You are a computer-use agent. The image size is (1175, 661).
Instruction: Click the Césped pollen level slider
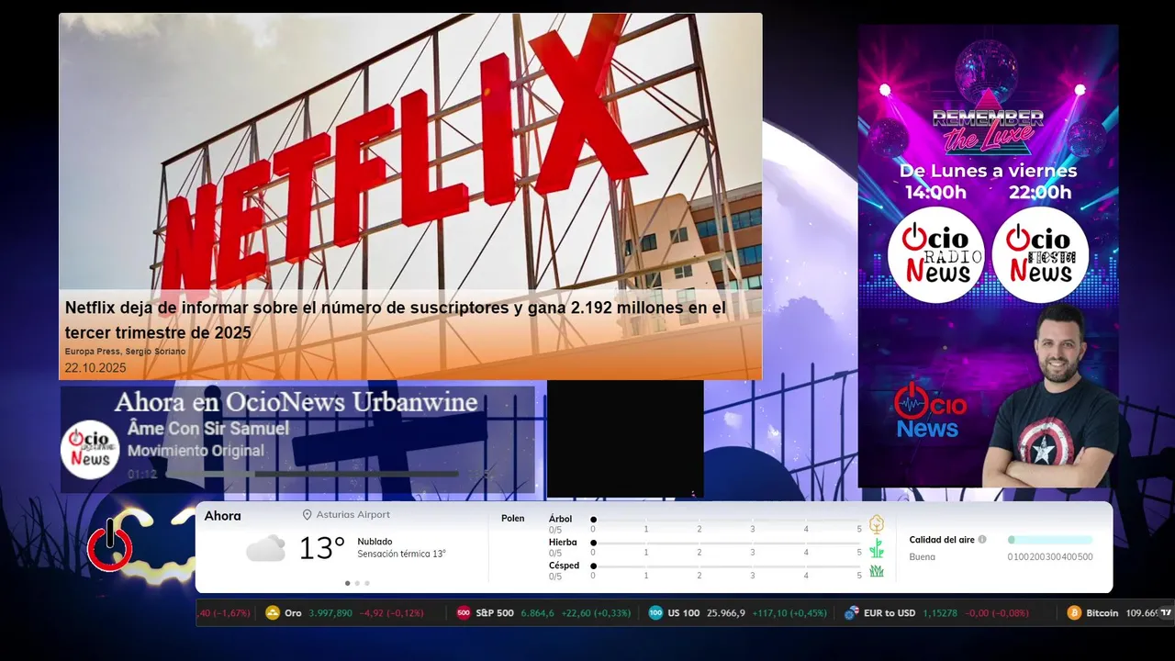(726, 566)
